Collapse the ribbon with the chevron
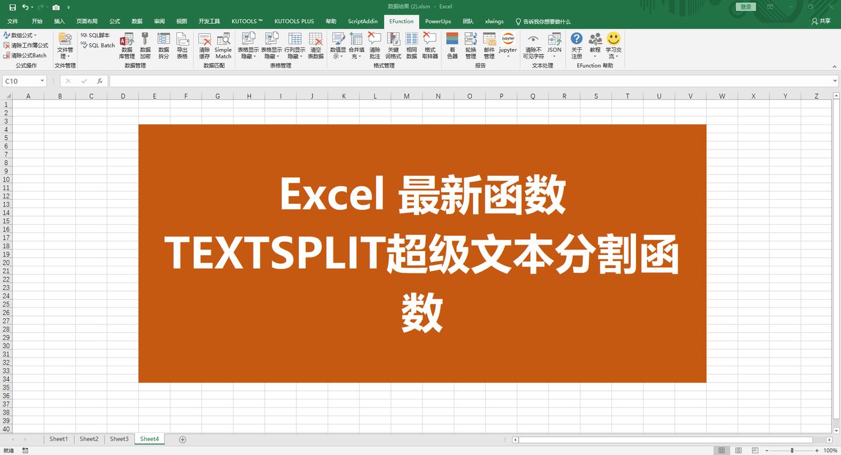Image resolution: width=841 pixels, height=455 pixels. click(x=835, y=66)
